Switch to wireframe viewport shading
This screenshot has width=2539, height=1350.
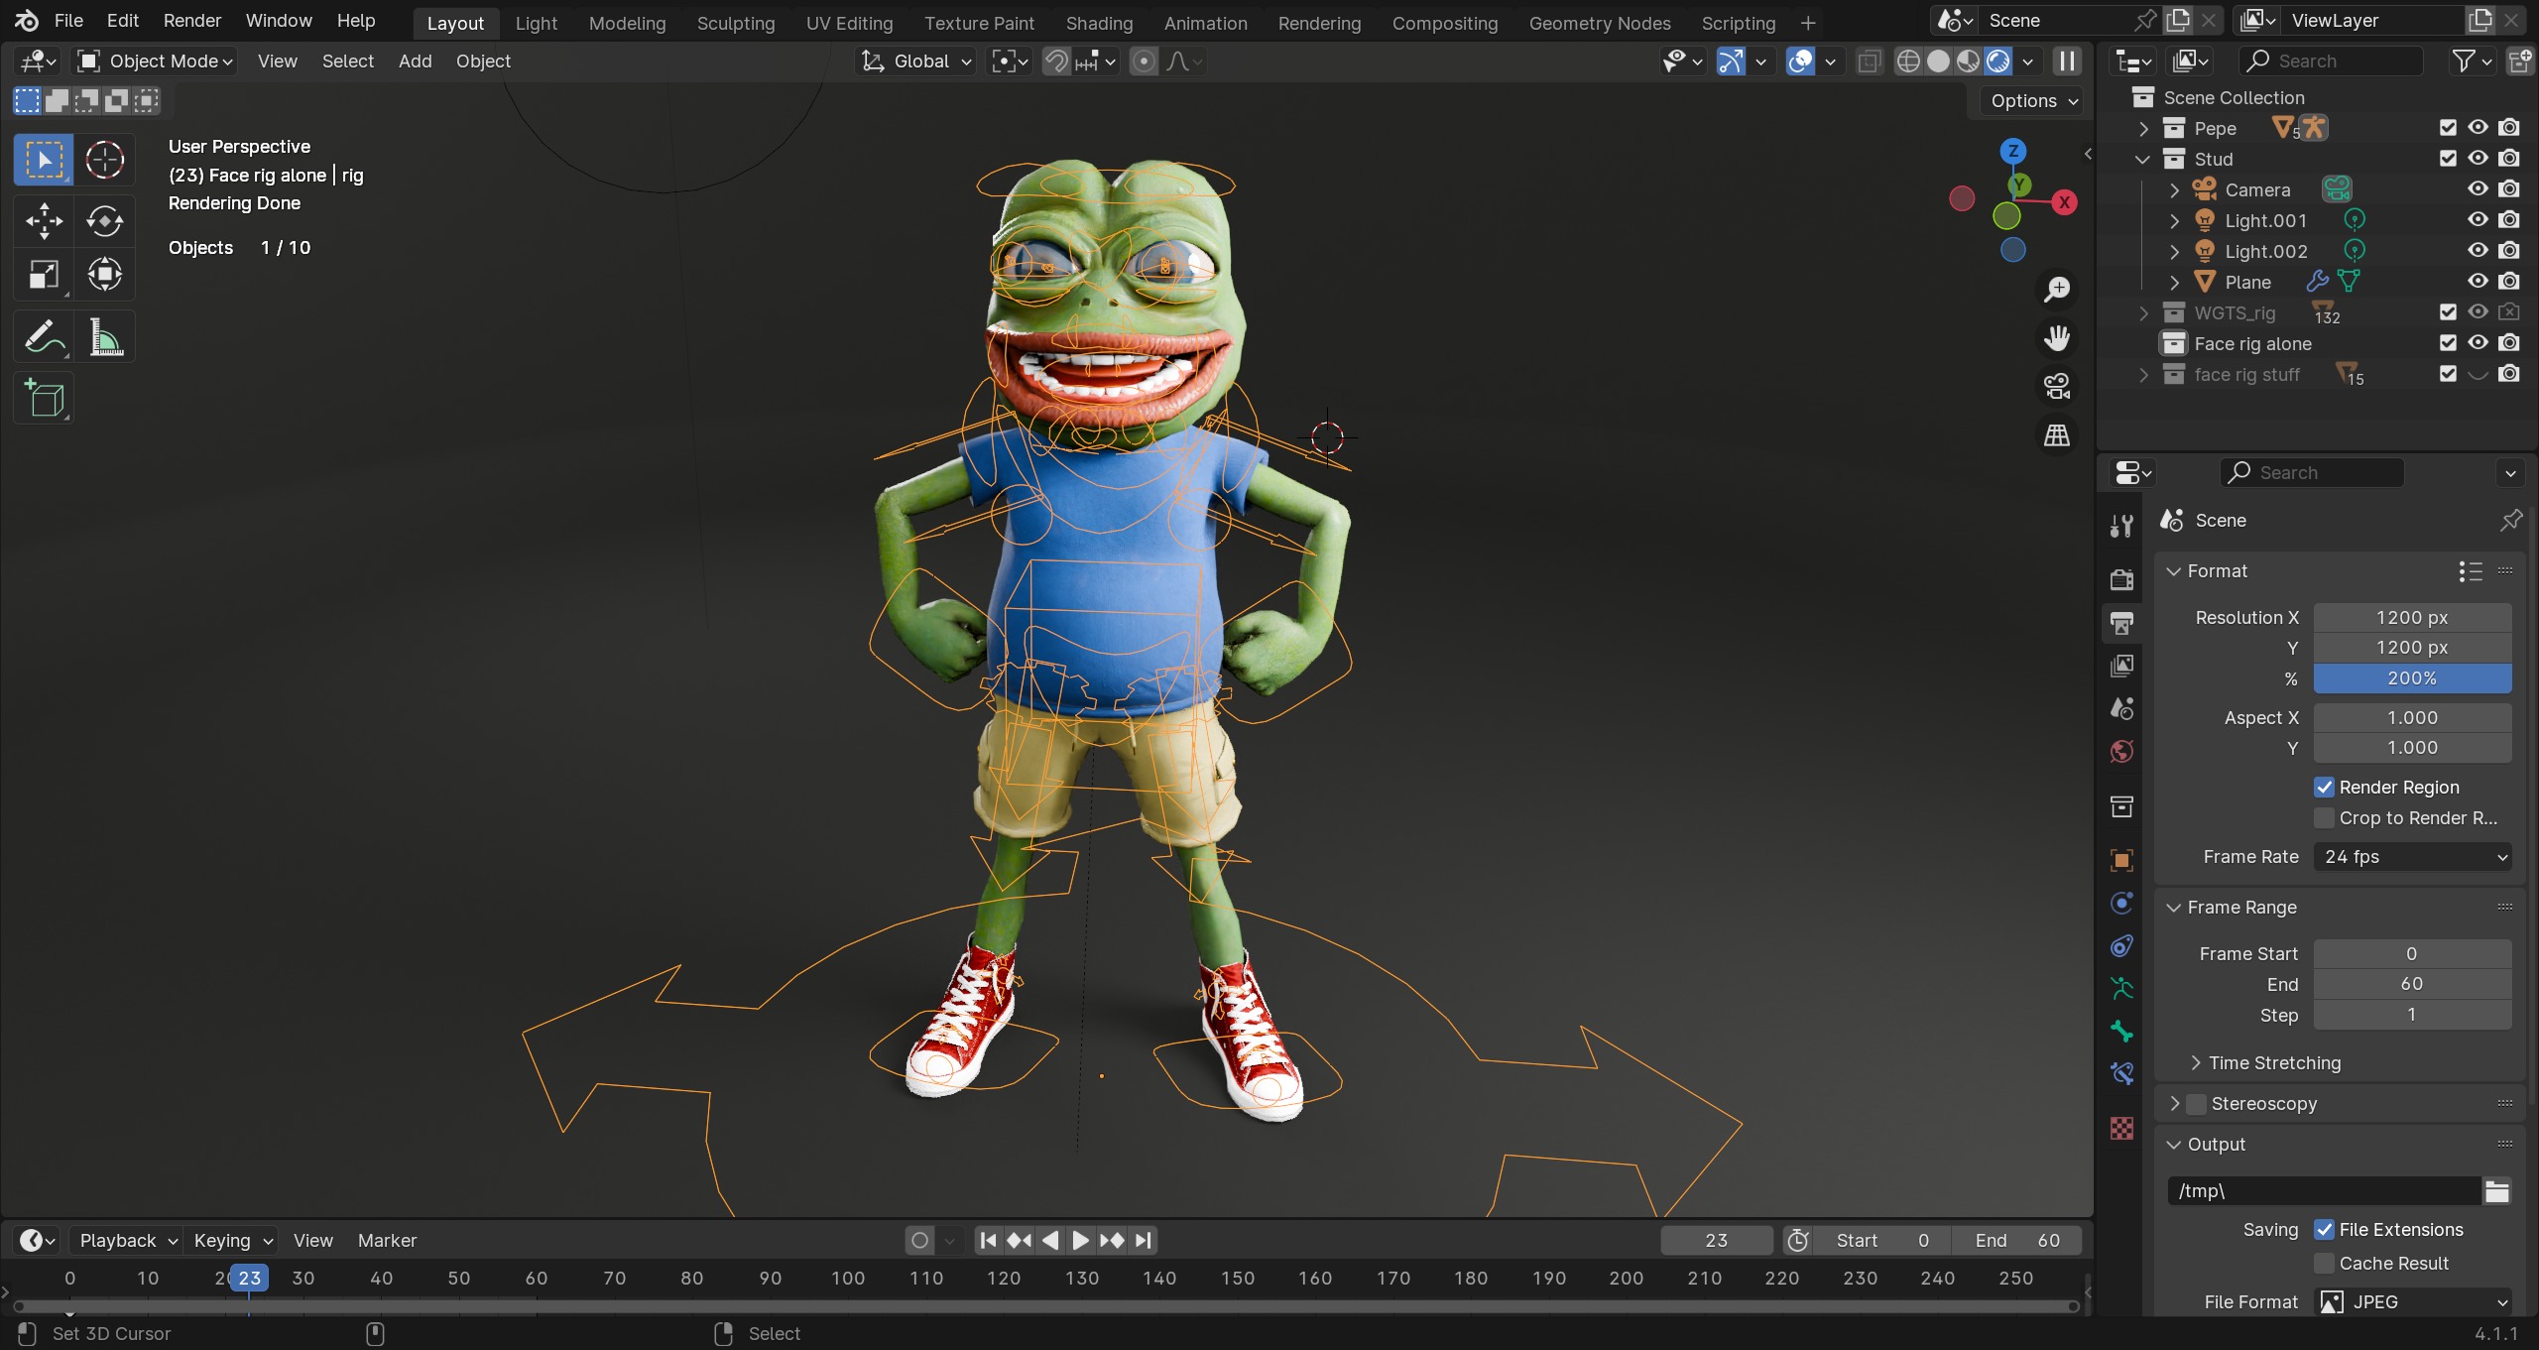point(1908,61)
